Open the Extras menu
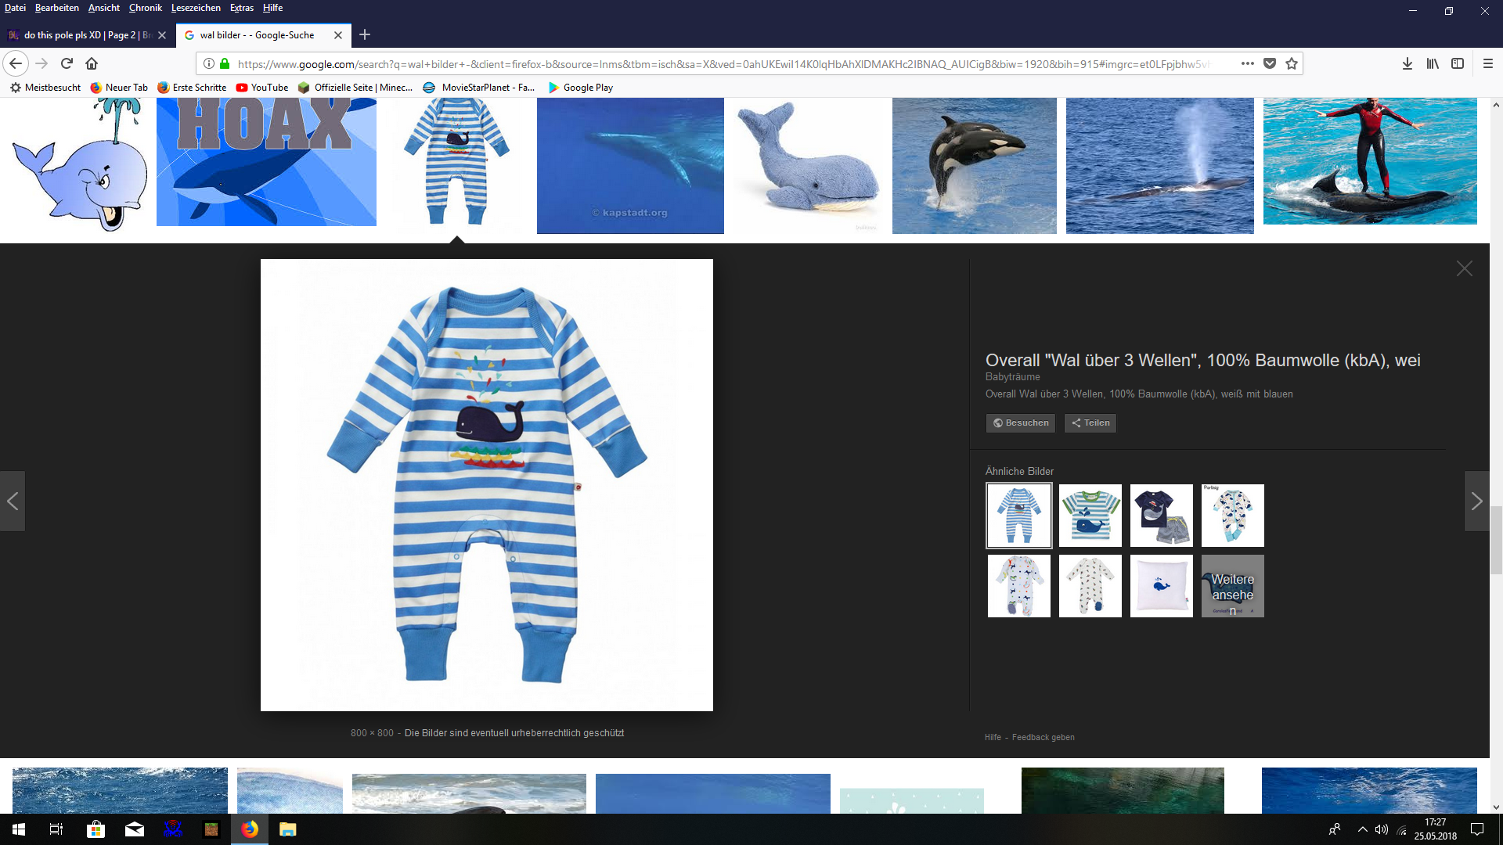The height and width of the screenshot is (845, 1503). pyautogui.click(x=242, y=8)
